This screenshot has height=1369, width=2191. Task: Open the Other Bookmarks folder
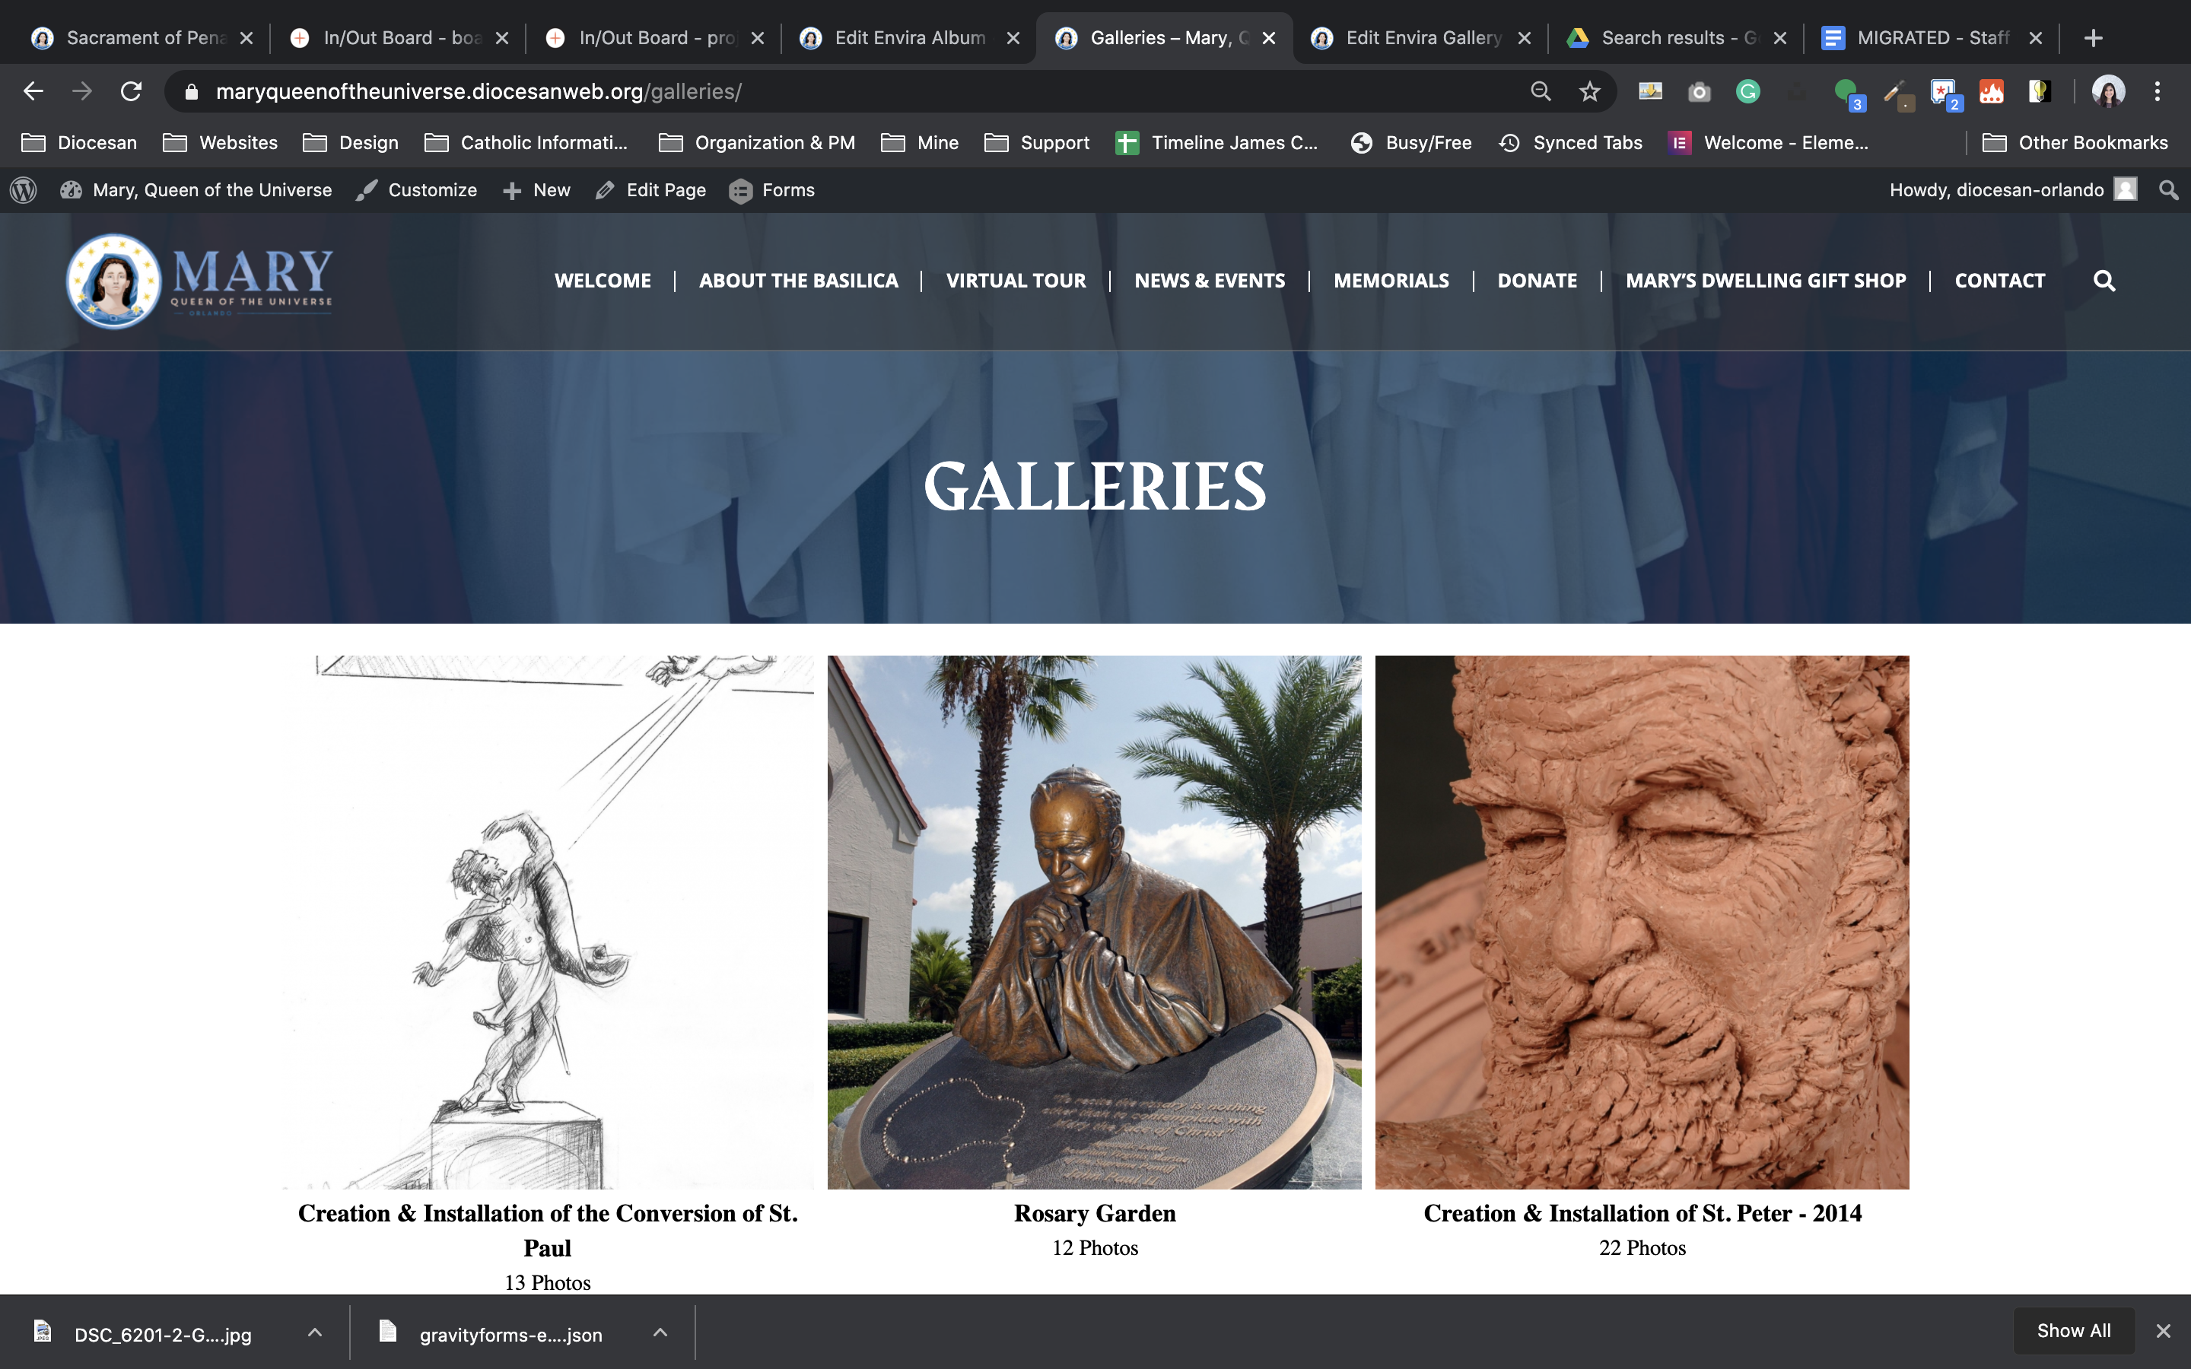pyautogui.click(x=2075, y=143)
